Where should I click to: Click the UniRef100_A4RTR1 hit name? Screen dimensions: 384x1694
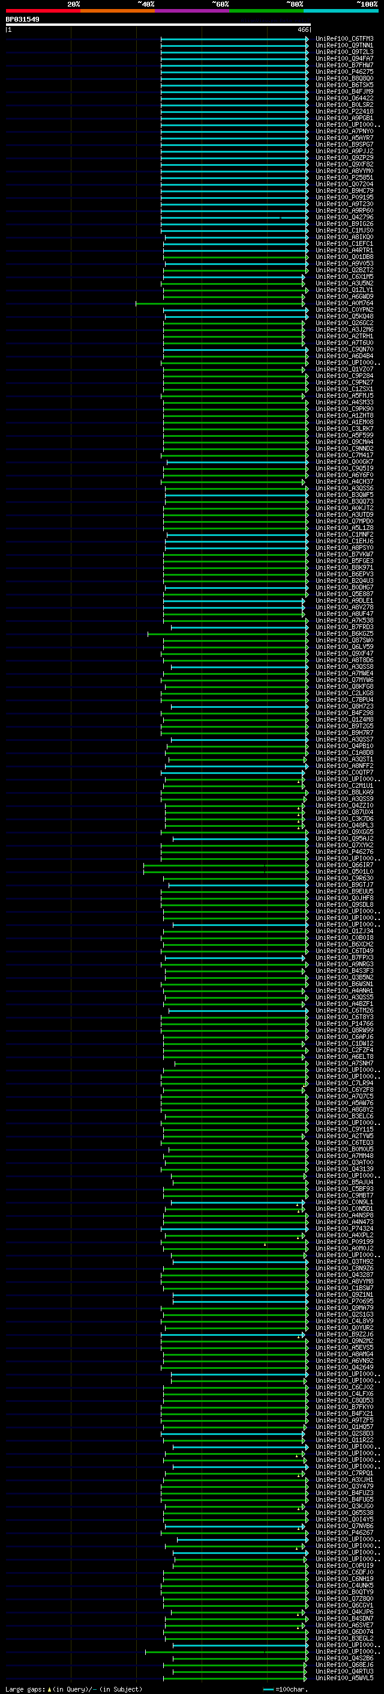click(x=344, y=250)
